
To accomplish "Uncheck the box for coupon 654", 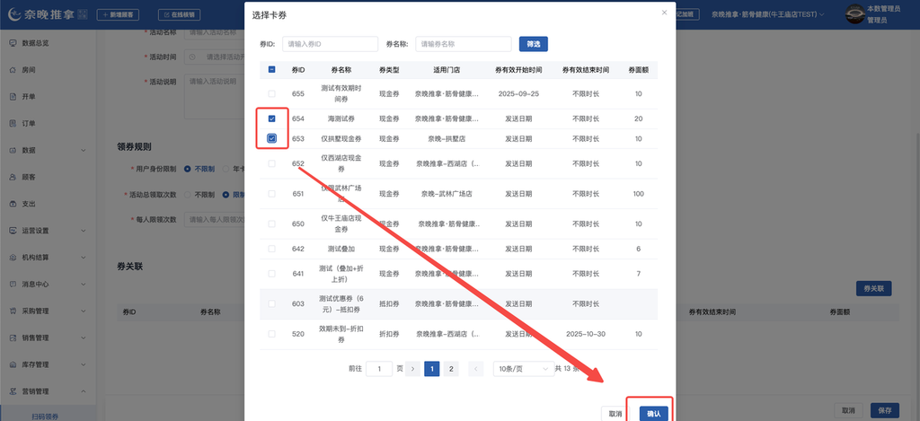I will tap(271, 118).
